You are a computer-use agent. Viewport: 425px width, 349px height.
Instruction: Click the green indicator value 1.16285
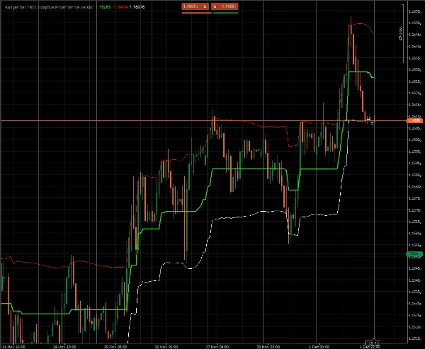click(x=103, y=7)
